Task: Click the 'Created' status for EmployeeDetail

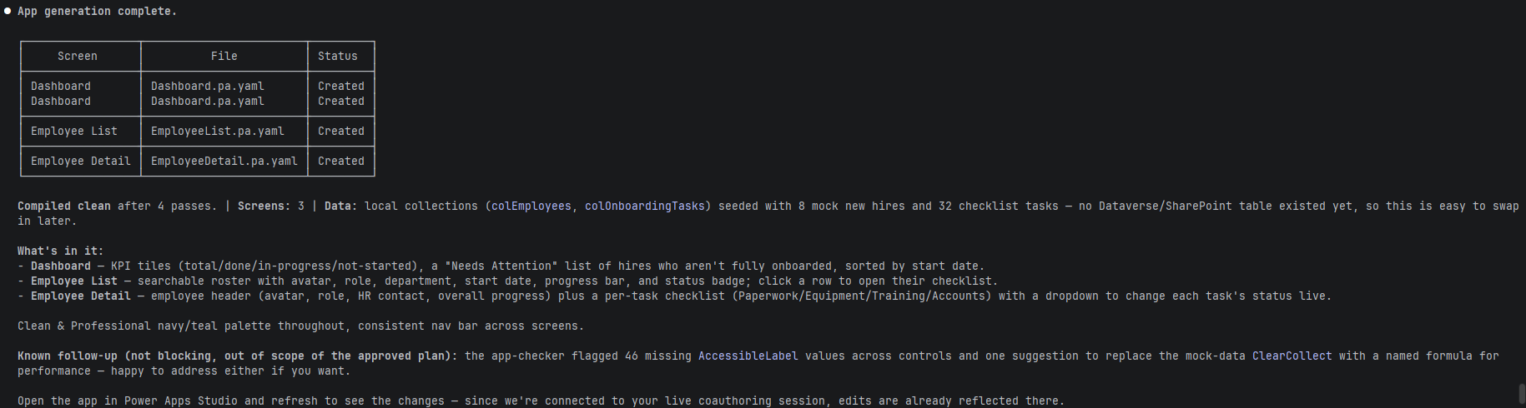Action: pyautogui.click(x=341, y=161)
